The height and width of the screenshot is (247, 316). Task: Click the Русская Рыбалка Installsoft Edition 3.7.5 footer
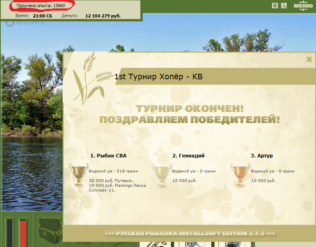pyautogui.click(x=190, y=233)
